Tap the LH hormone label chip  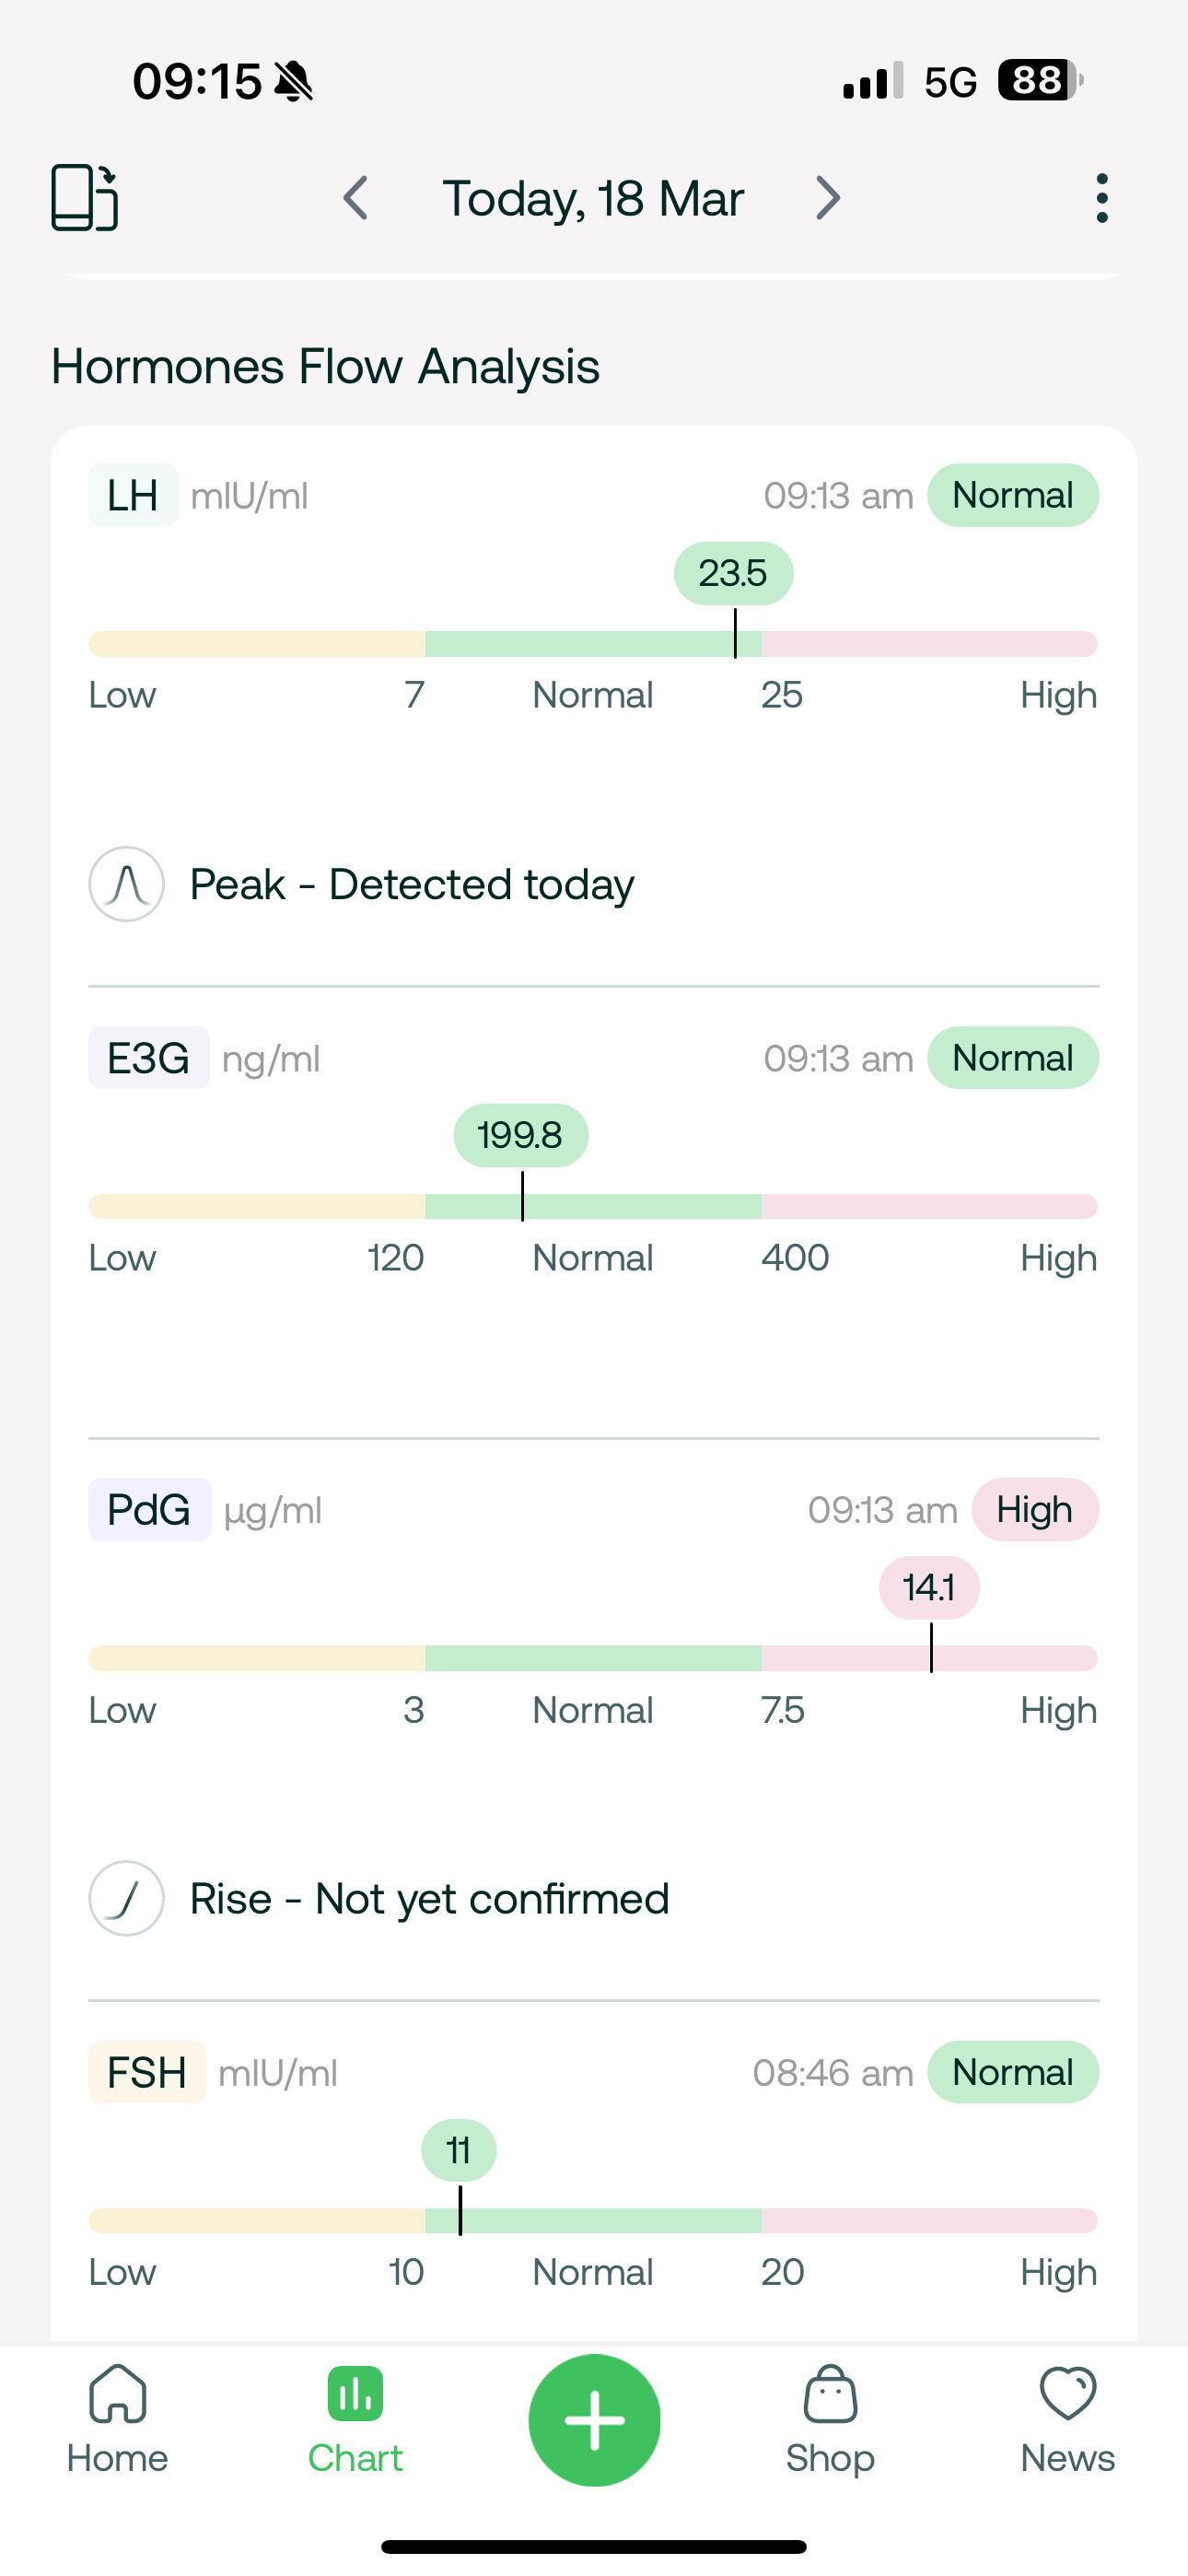133,496
